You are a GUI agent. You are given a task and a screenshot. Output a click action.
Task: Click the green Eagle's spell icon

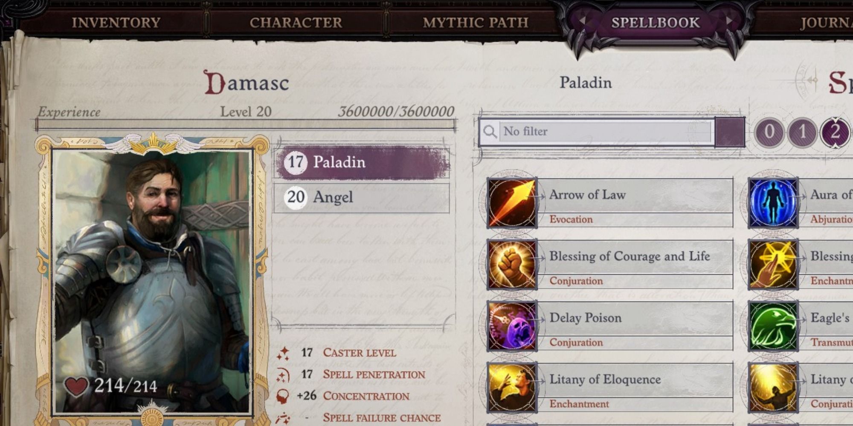(x=773, y=326)
